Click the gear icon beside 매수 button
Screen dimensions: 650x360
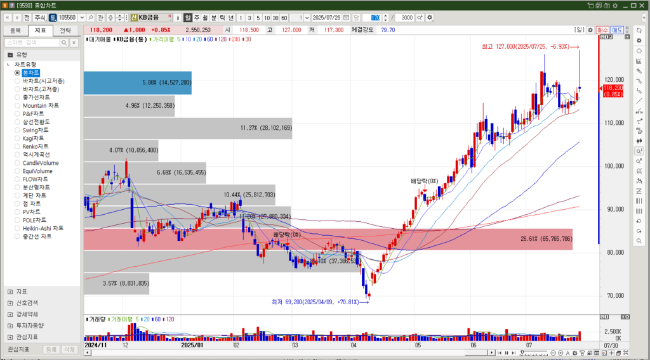pyautogui.click(x=590, y=30)
